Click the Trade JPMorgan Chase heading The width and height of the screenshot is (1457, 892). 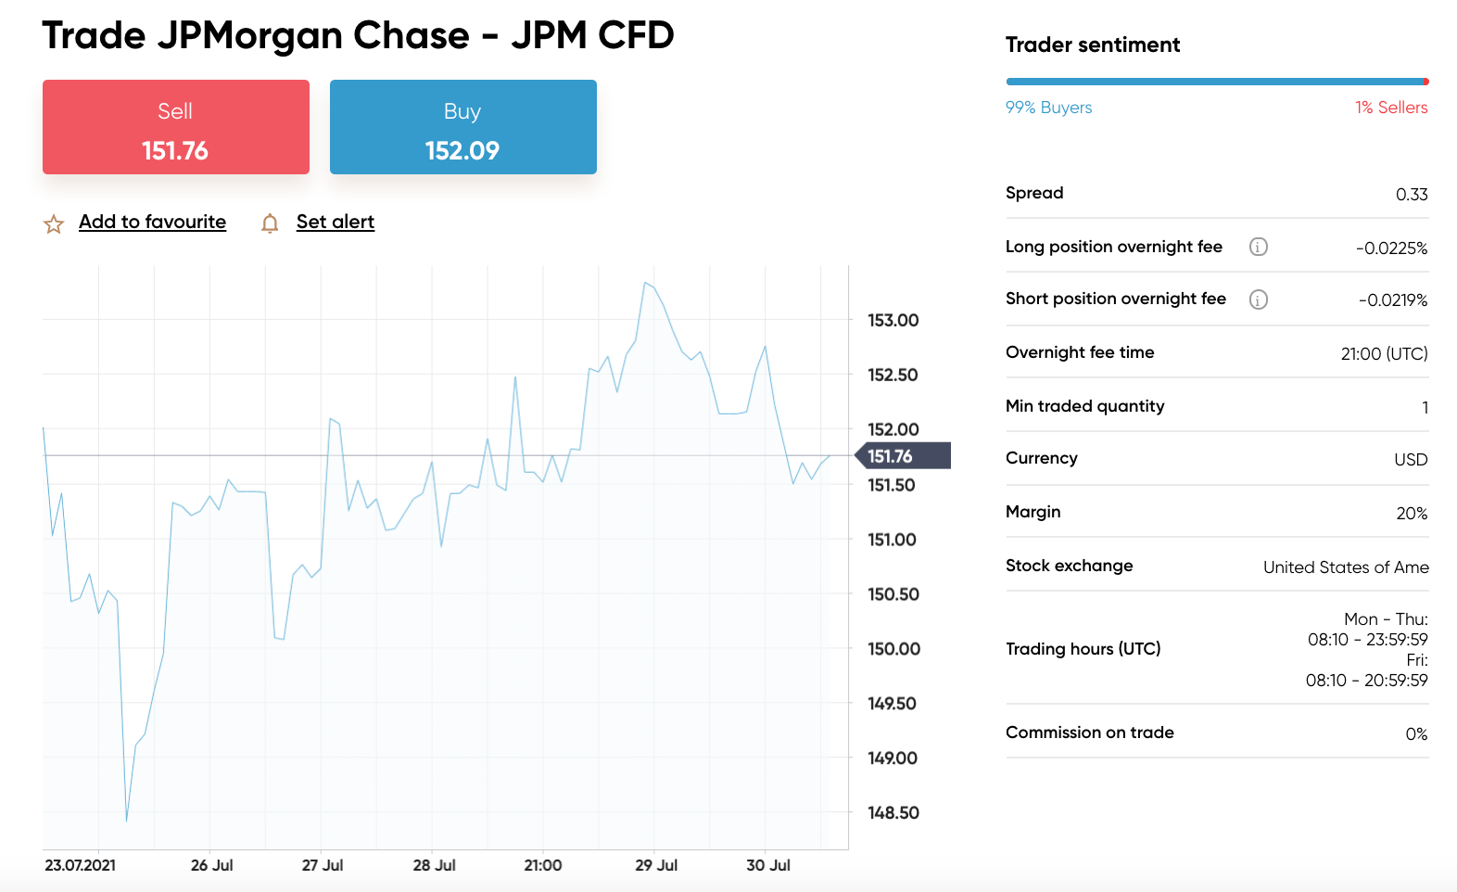[358, 36]
